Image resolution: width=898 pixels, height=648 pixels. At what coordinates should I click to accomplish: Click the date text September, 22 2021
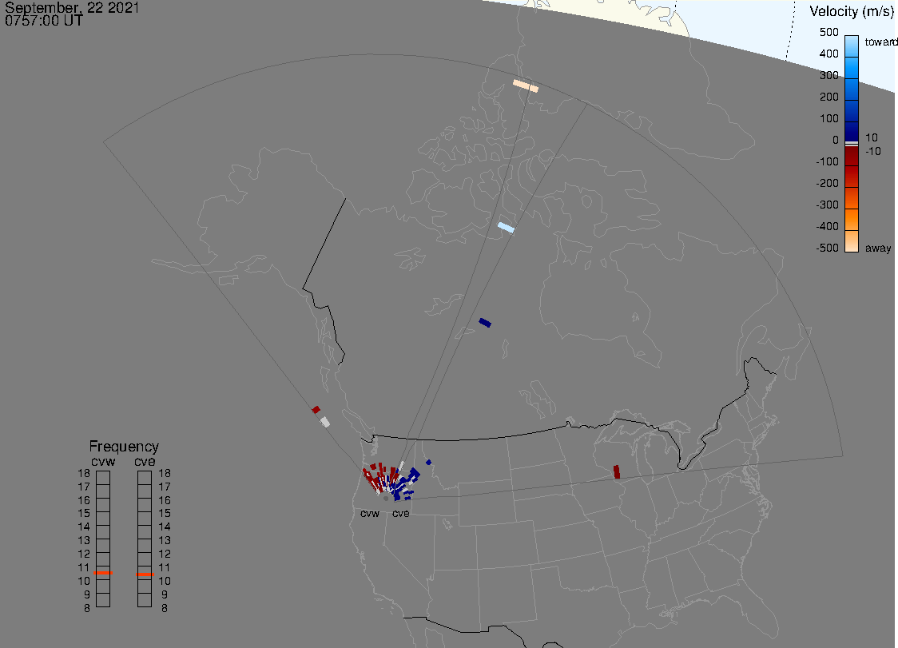pos(72,7)
